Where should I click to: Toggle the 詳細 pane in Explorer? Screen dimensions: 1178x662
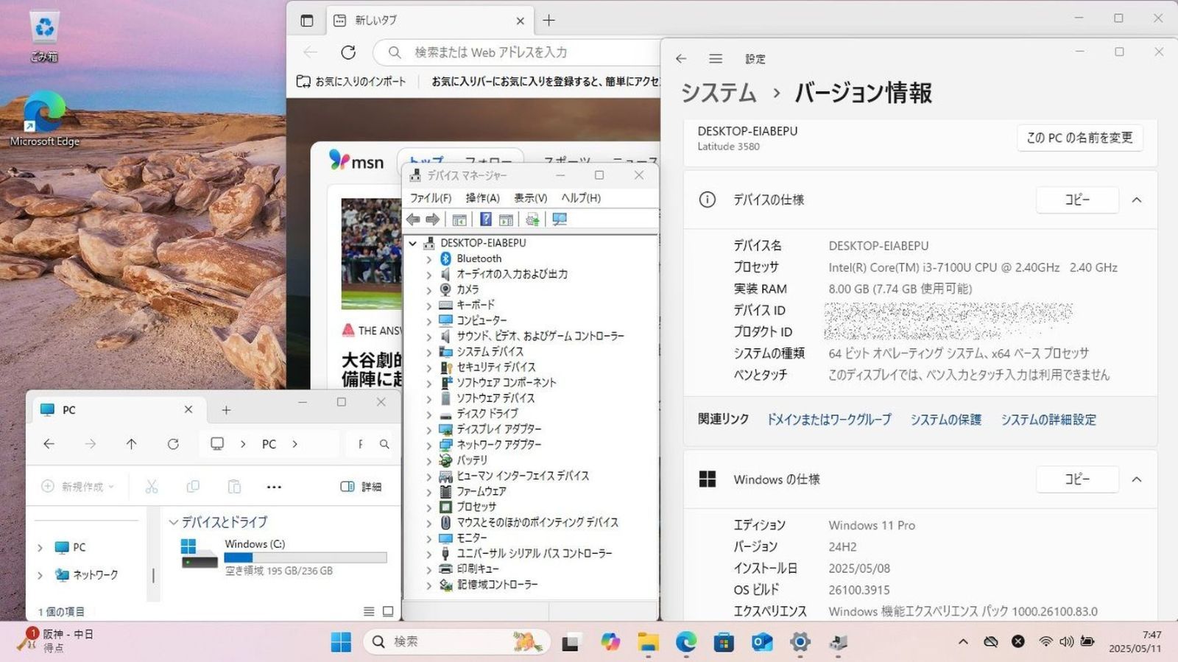coord(361,487)
